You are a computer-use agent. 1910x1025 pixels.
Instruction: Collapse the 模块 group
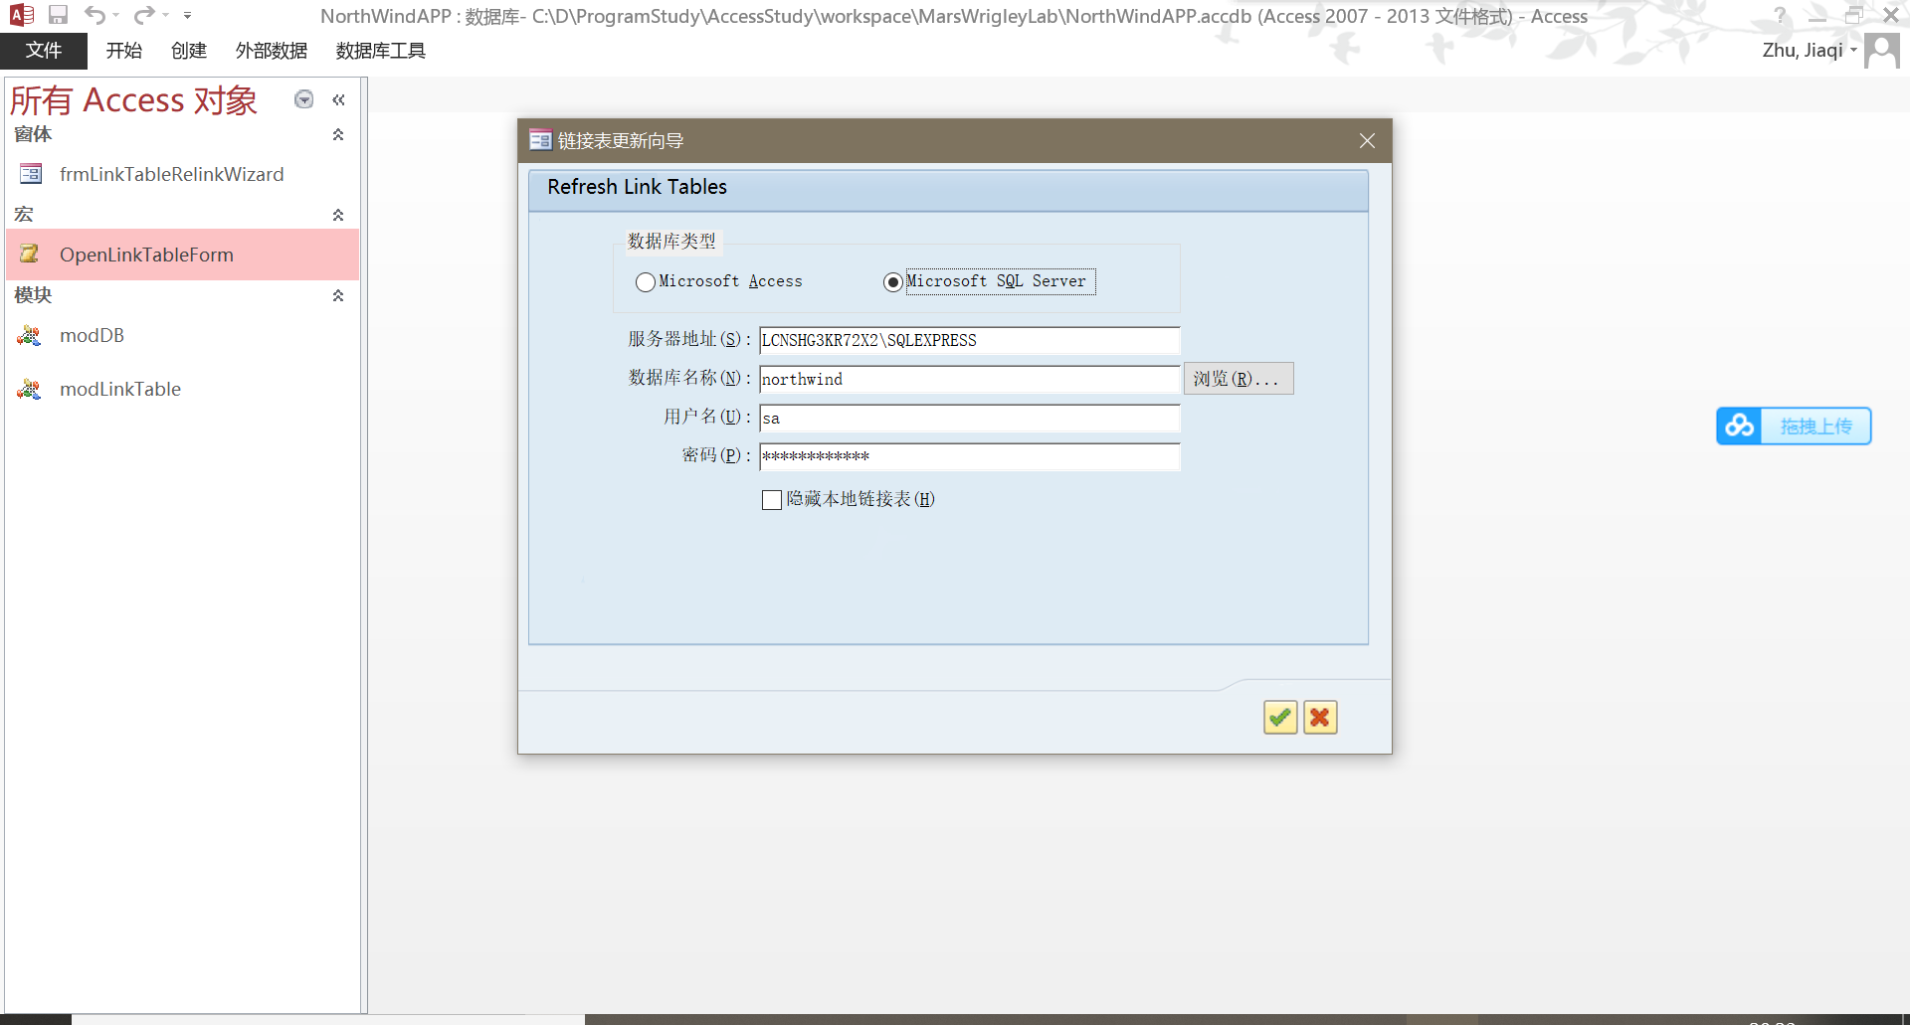coord(338,295)
